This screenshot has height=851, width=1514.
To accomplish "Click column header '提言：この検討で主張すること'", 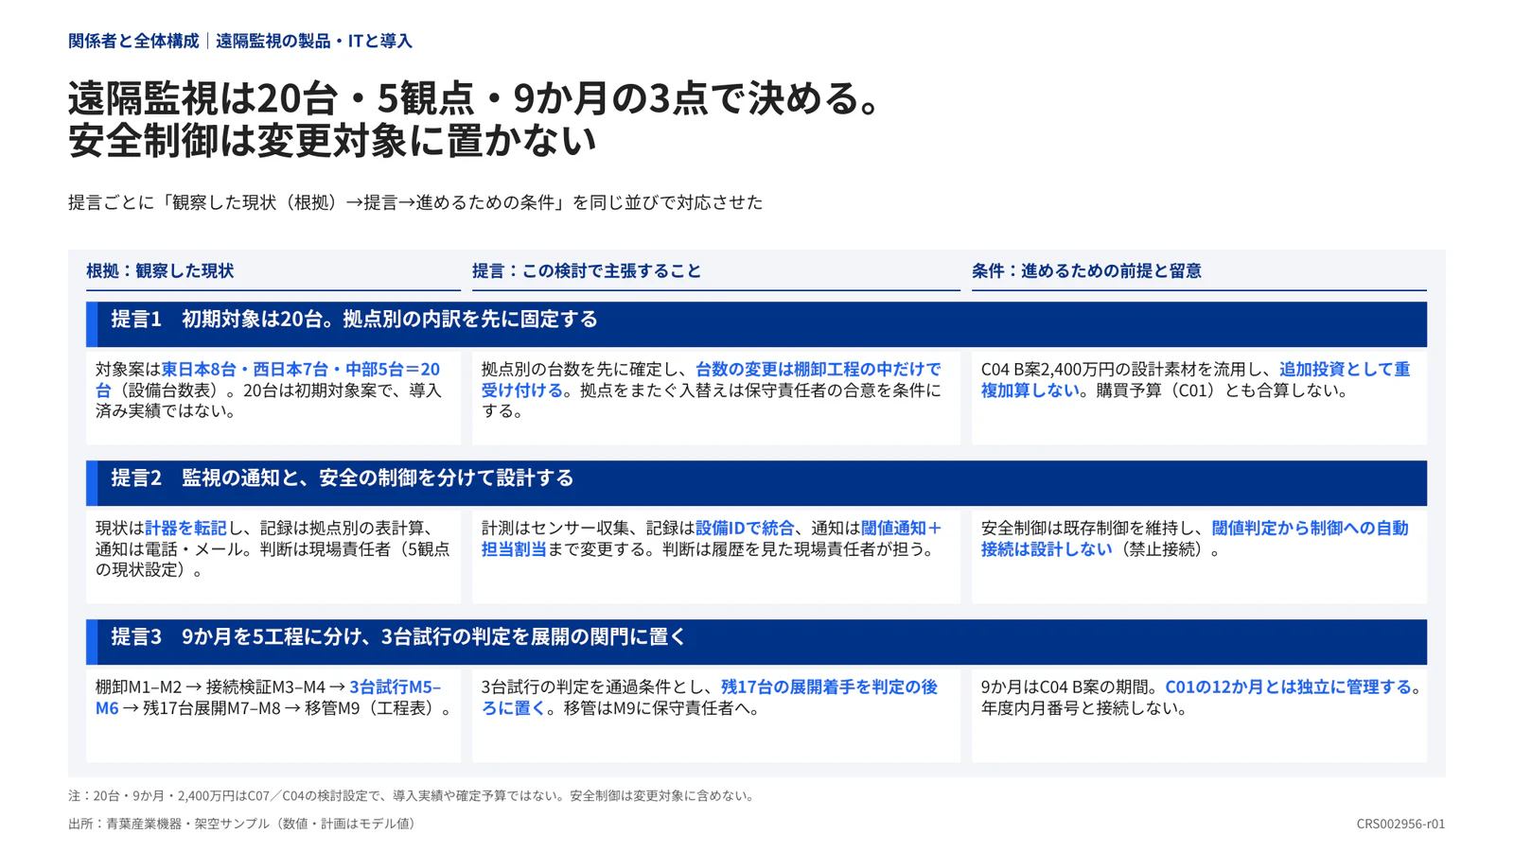I will pos(587,270).
